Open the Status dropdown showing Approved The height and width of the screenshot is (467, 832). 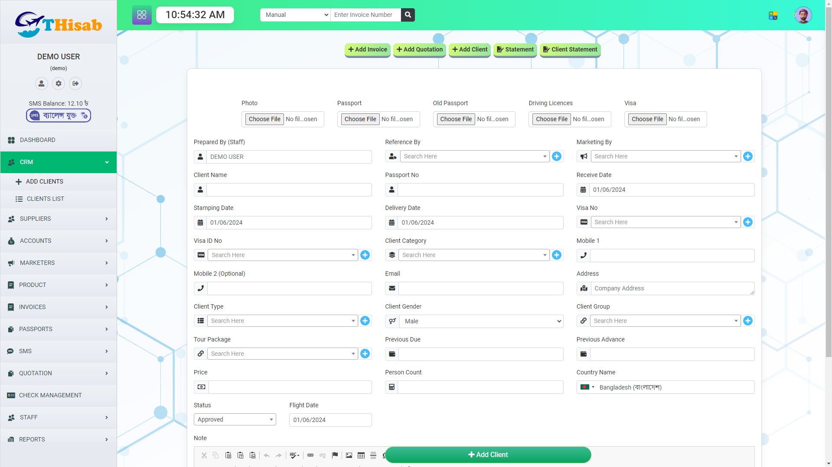tap(235, 419)
